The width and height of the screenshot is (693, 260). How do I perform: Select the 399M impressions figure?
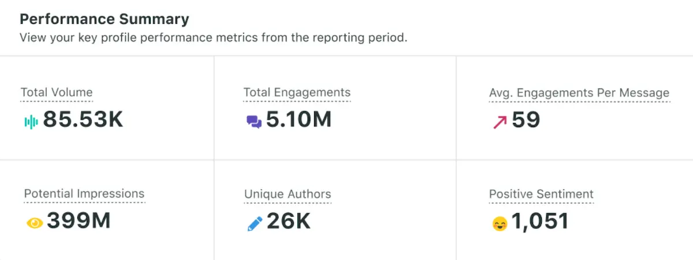tap(79, 221)
